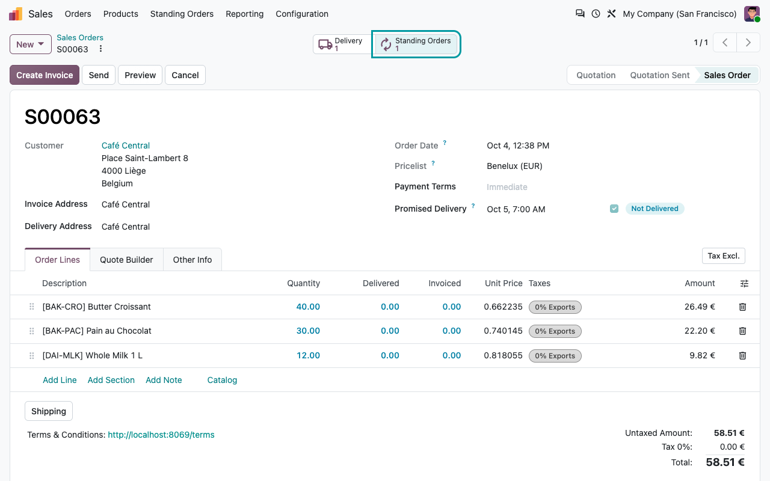This screenshot has height=481, width=770.
Task: Click the Add Line link
Action: (x=60, y=380)
